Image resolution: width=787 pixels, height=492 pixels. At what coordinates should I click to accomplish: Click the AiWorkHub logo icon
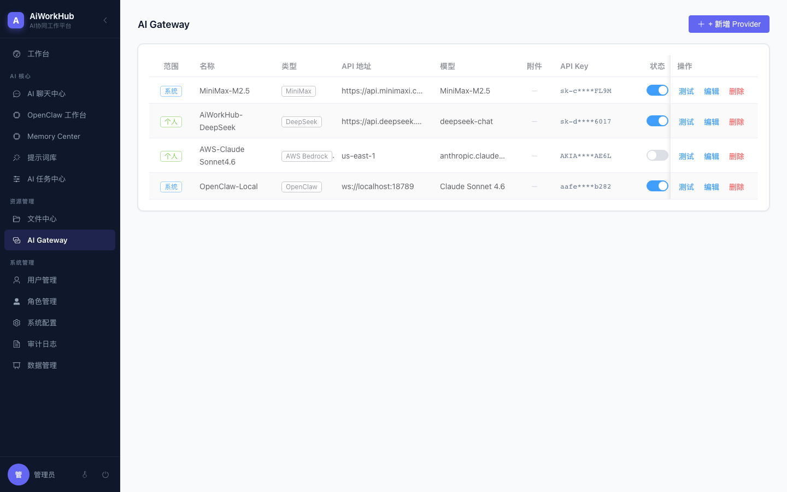point(16,20)
